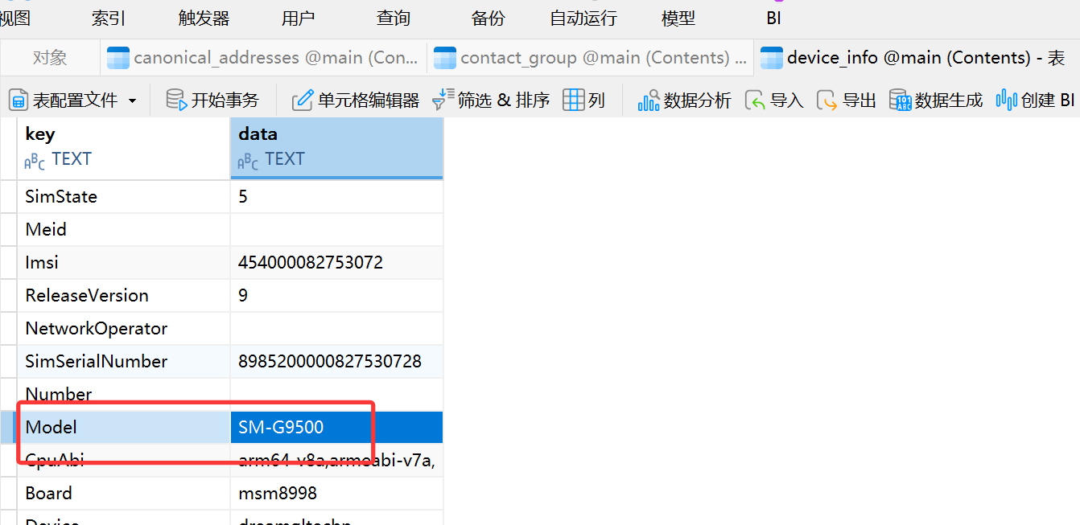Select the NetworkOperator key cell
The width and height of the screenshot is (1080, 525).
[x=124, y=328]
